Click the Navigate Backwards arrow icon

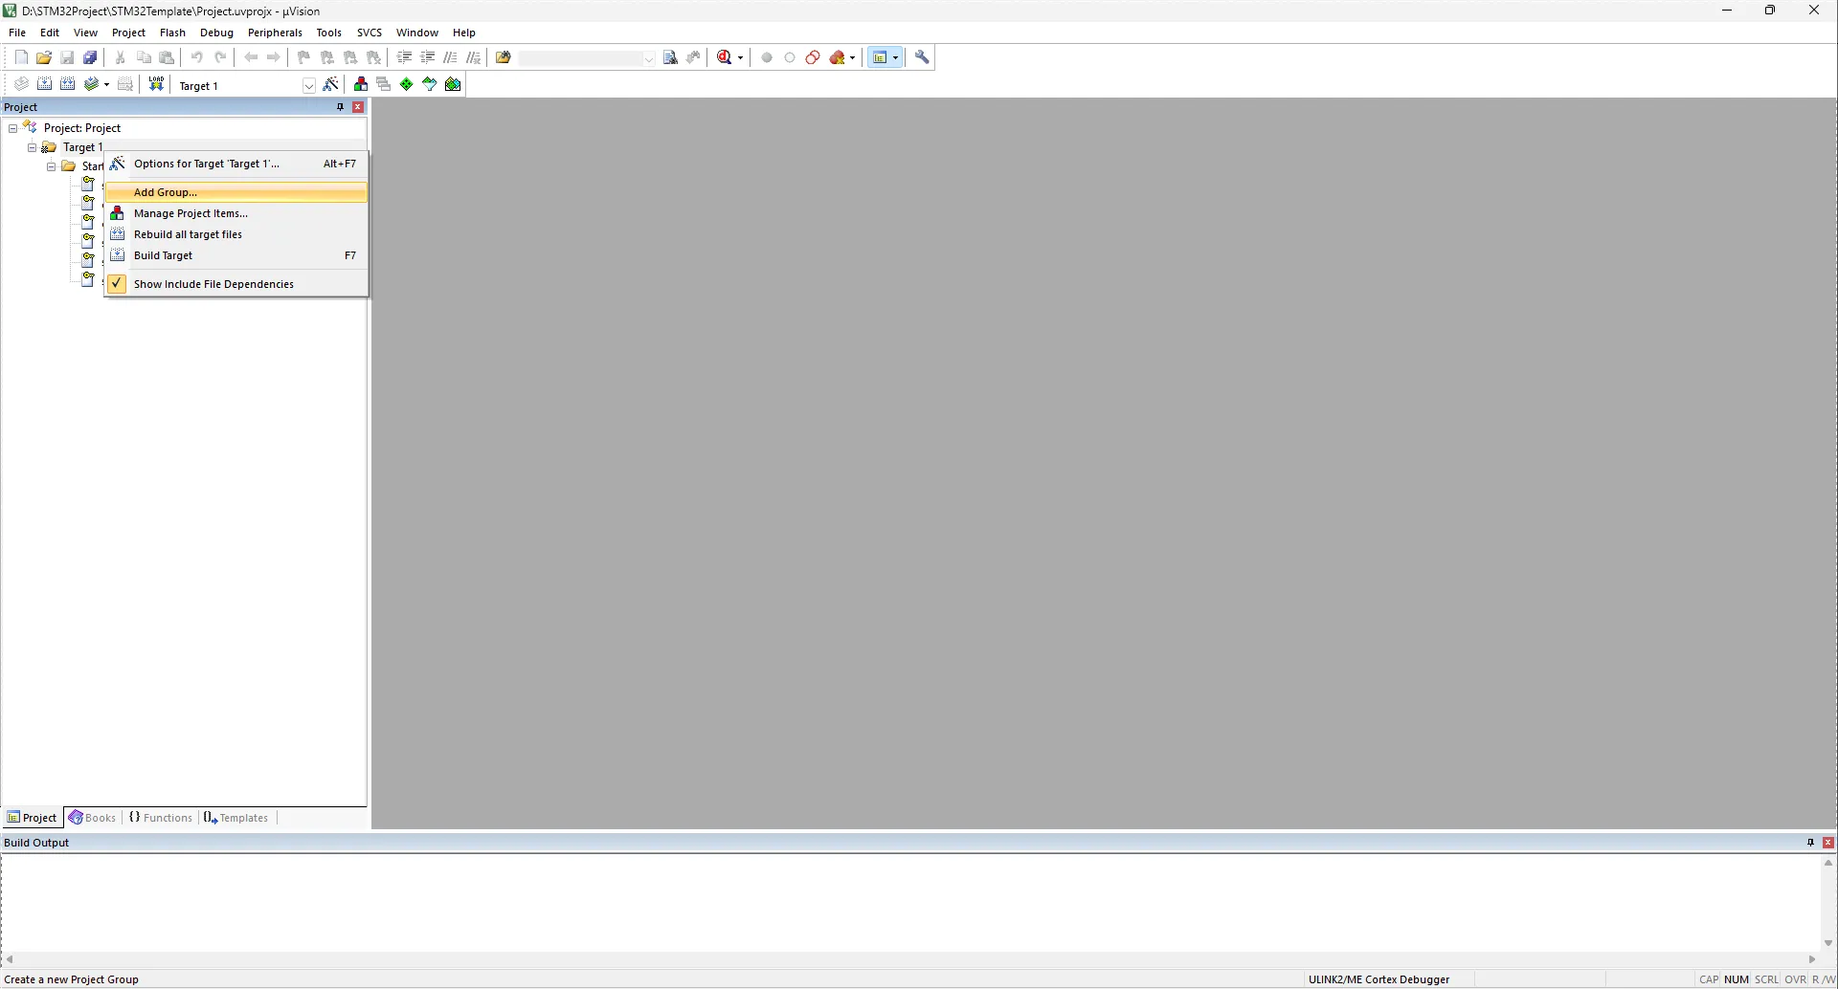251,57
